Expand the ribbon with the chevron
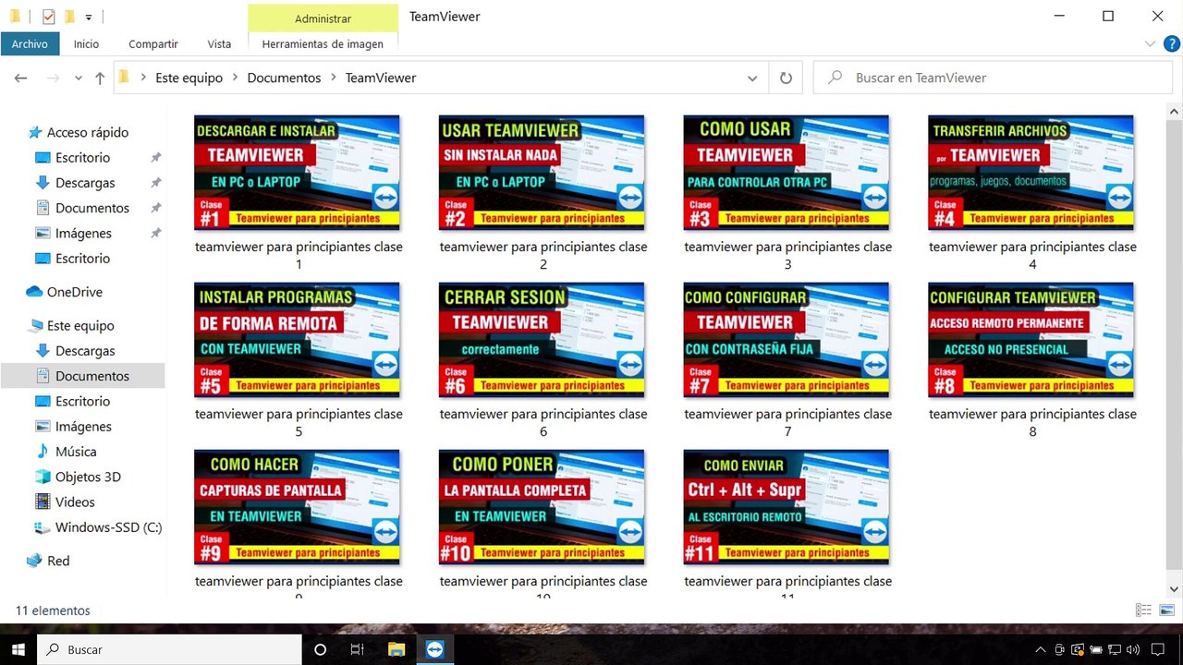Image resolution: width=1183 pixels, height=665 pixels. coord(1150,43)
